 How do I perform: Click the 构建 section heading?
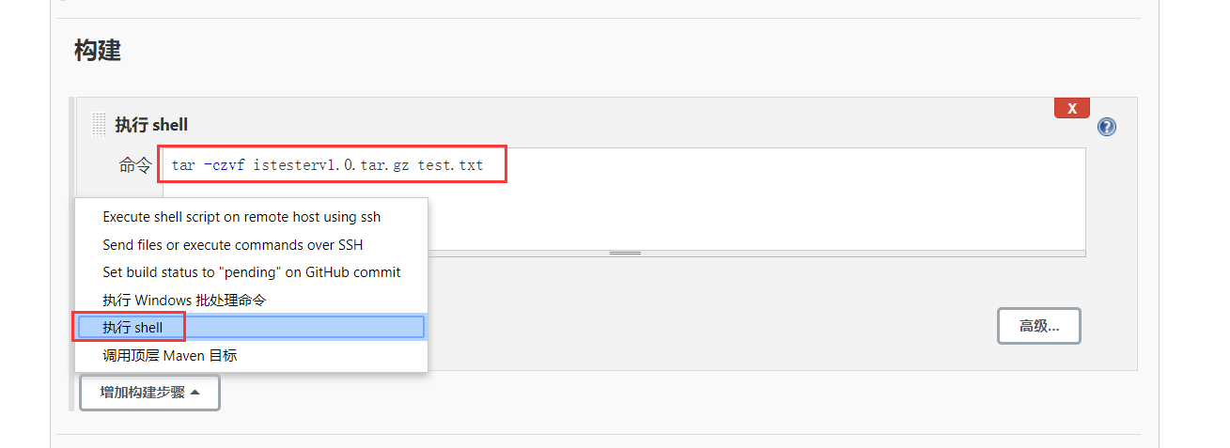coord(98,51)
